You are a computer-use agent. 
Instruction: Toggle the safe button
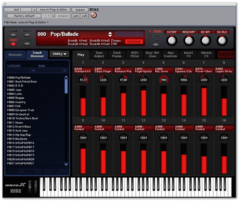pos(84,16)
